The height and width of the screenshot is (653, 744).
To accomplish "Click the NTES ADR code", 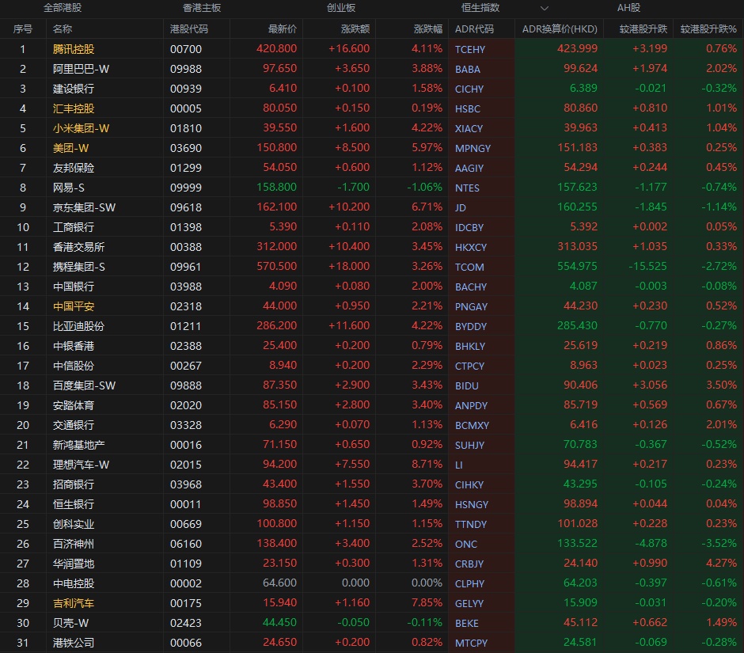I will point(467,188).
